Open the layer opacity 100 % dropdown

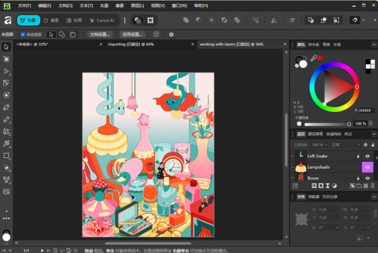319,145
